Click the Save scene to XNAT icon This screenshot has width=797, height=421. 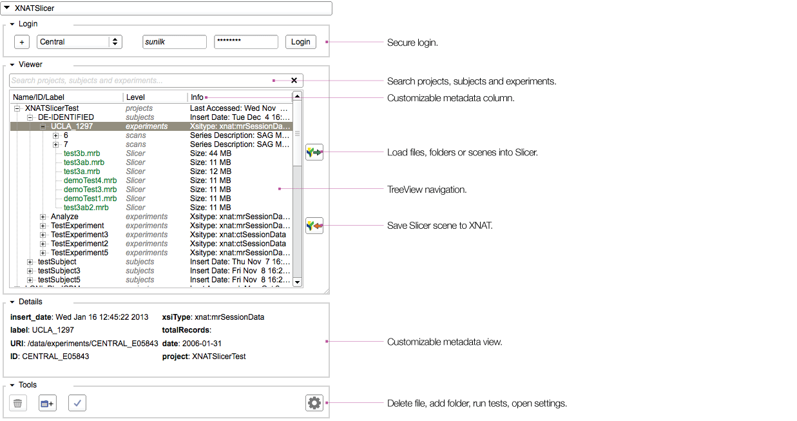pos(314,226)
